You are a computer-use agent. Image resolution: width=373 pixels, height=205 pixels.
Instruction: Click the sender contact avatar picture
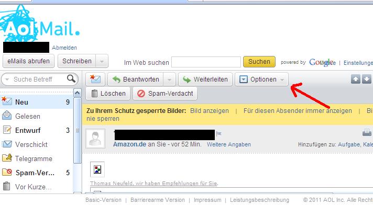[x=95, y=139]
